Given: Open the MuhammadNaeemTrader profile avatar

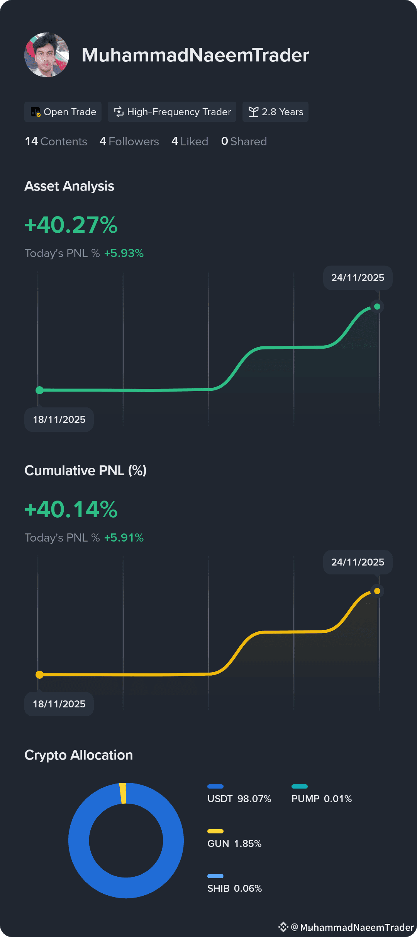Looking at the screenshot, I should tap(47, 55).
